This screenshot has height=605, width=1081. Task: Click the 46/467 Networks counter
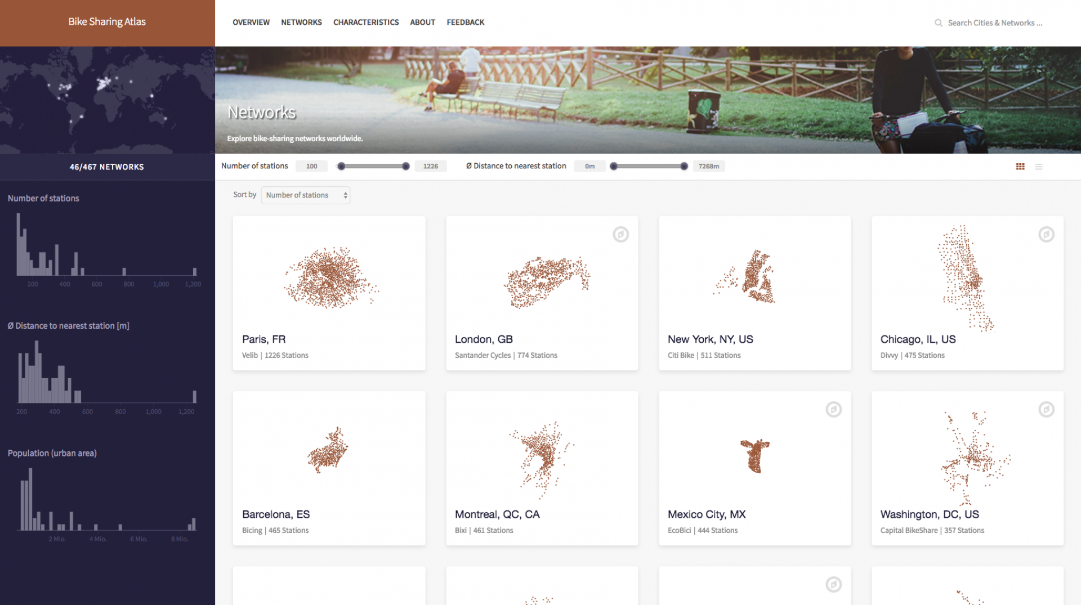107,167
